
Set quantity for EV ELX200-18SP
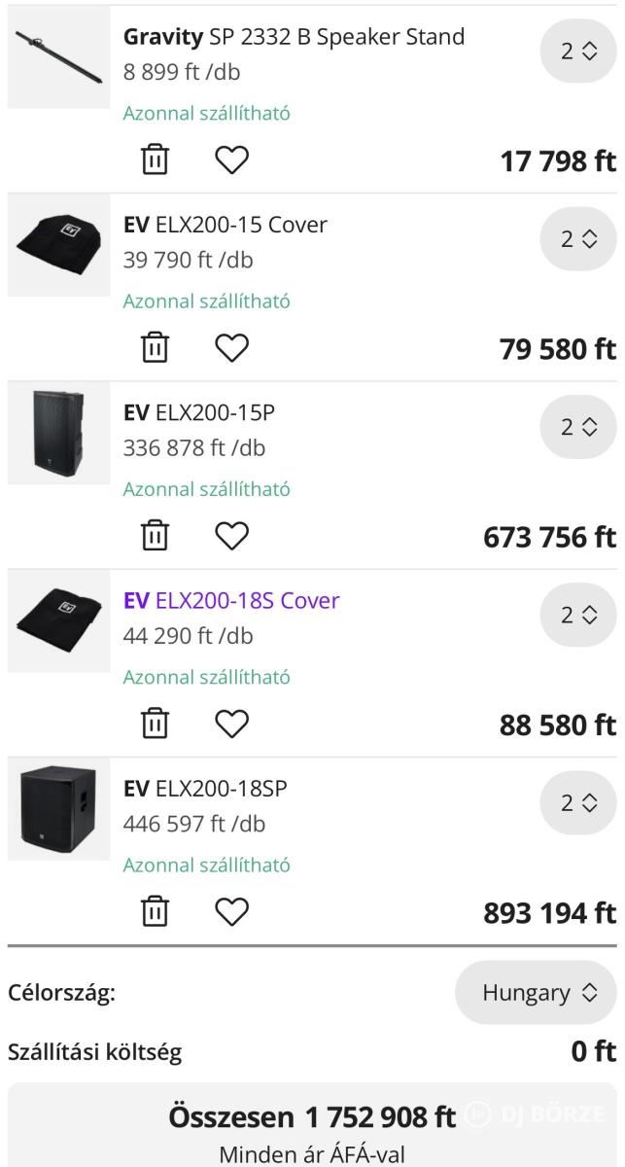577,803
